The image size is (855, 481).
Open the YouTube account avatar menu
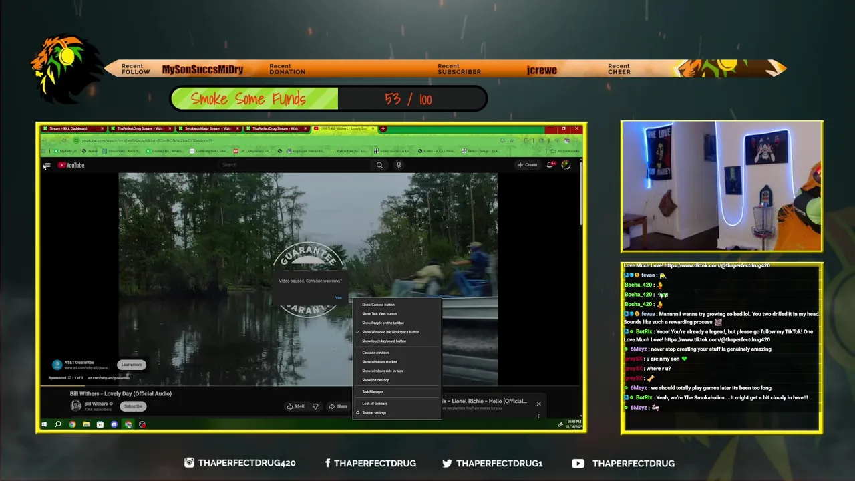coord(566,165)
